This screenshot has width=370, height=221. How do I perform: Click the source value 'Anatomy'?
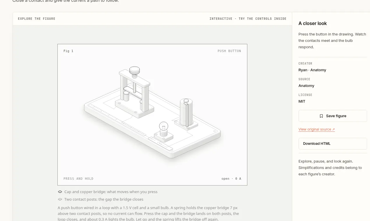click(x=306, y=85)
